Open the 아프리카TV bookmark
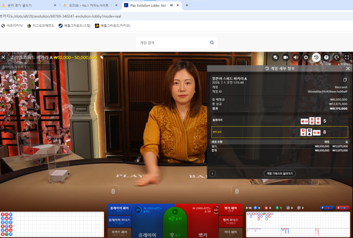This screenshot has width=353, height=238. tap(12, 26)
